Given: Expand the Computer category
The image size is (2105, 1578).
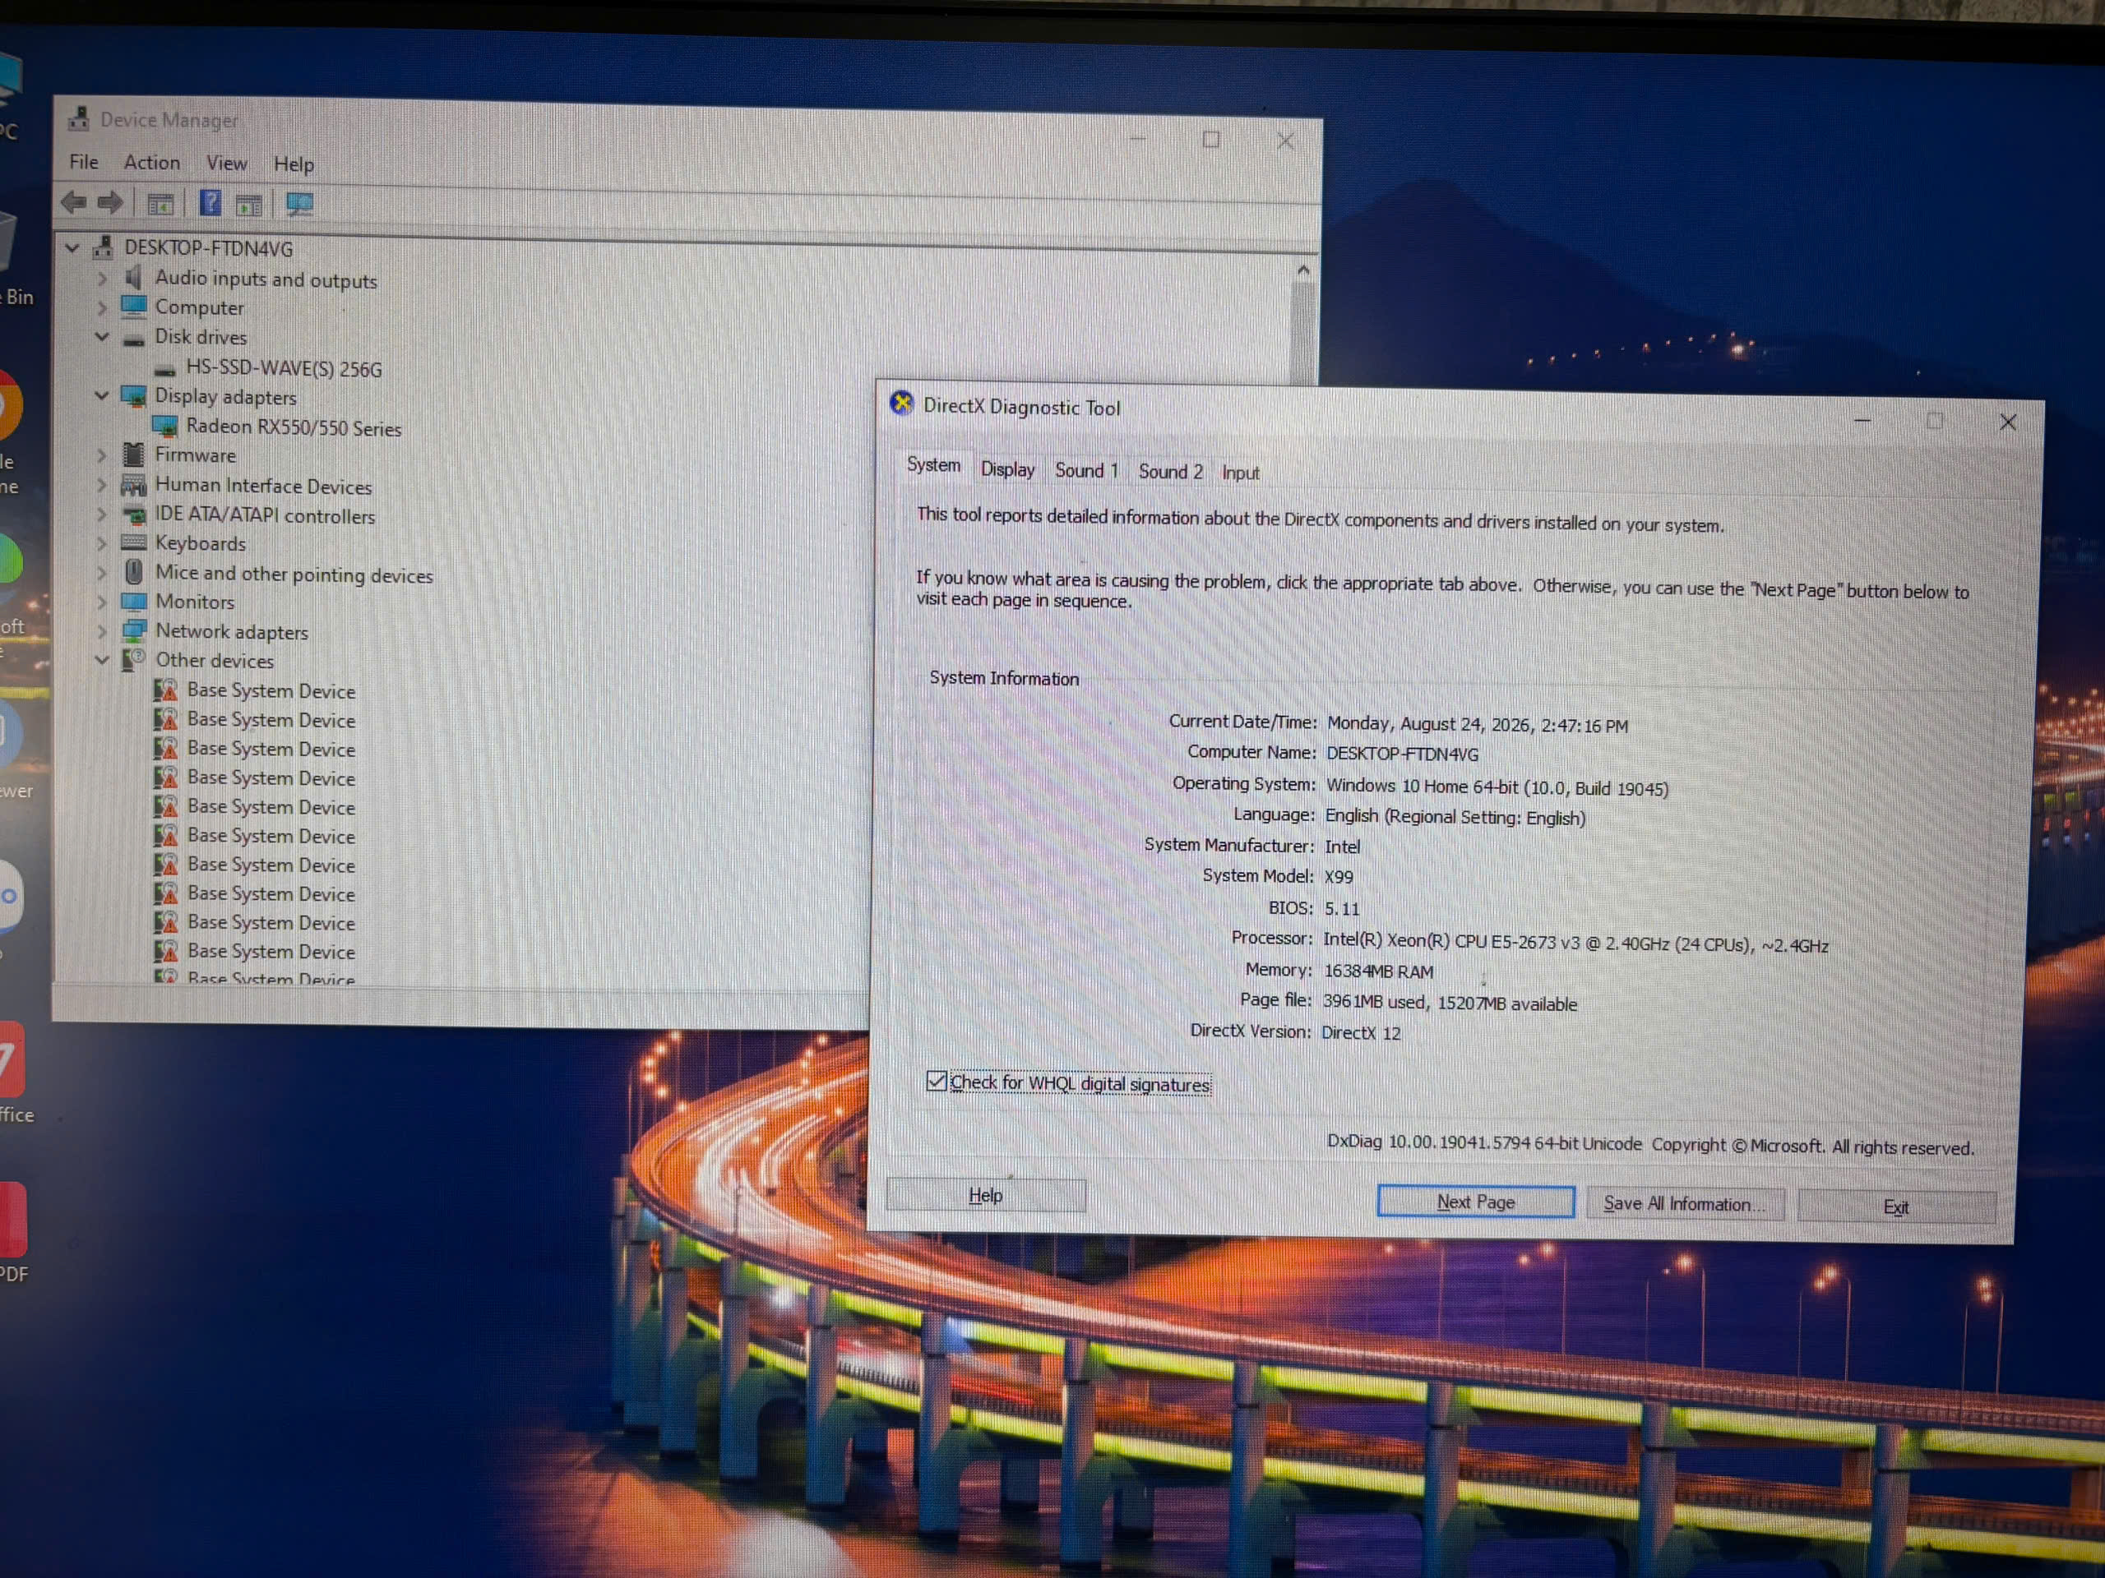Looking at the screenshot, I should click(x=103, y=307).
